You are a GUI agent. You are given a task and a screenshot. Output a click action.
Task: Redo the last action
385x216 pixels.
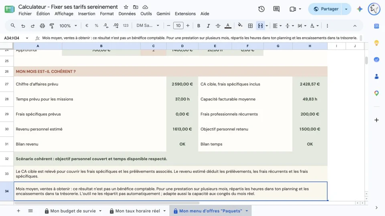click(32, 26)
